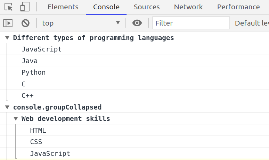Collapse the console.groupCollapsed group arrow
Viewport: 269px width, 160px height.
tap(7, 107)
